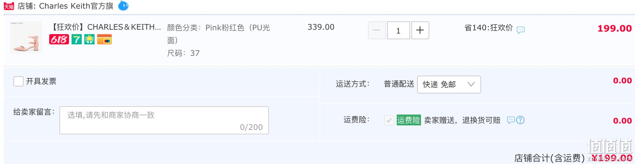Open the freight insurance comment bubble icon
Viewport: 635px width, 164px height.
click(511, 120)
